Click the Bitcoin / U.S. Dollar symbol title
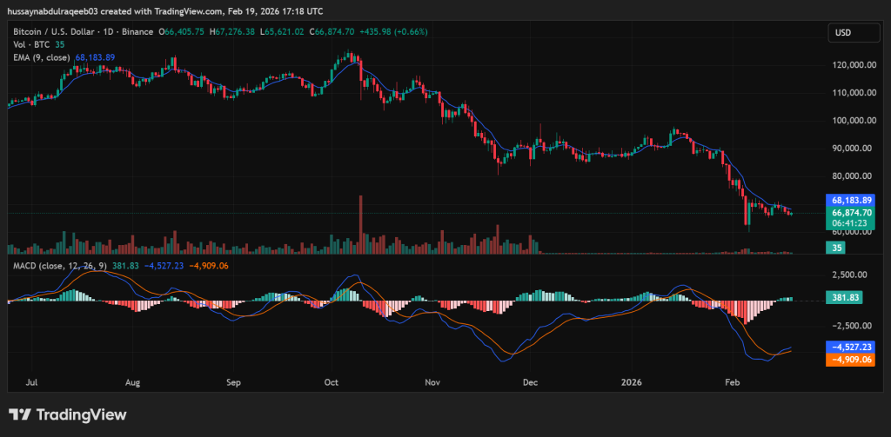Image resolution: width=891 pixels, height=437 pixels. [54, 31]
